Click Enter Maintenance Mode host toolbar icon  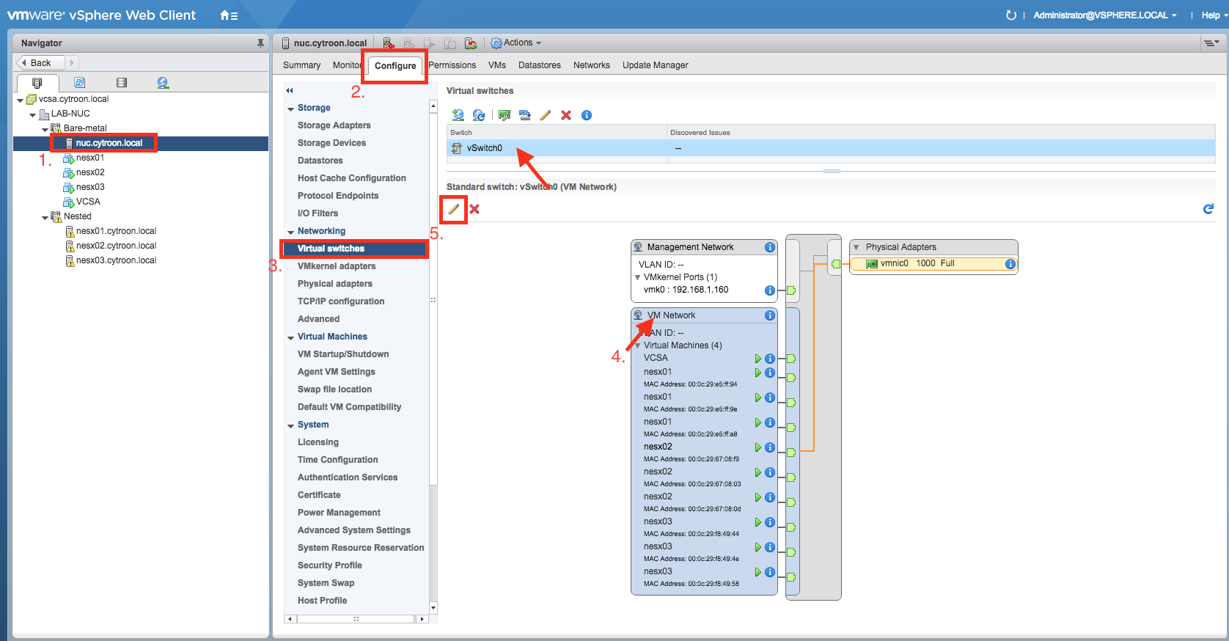pyautogui.click(x=389, y=43)
